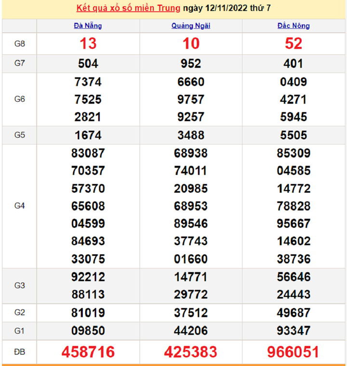Screen dimensions: 347x366
Task: Click the special prize number 425383
Action: click(191, 352)
